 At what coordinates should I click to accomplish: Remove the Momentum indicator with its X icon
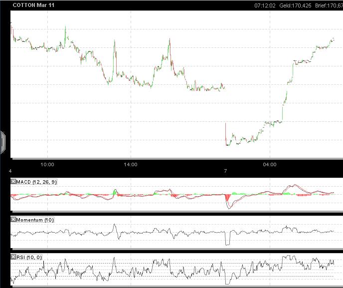click(13, 220)
